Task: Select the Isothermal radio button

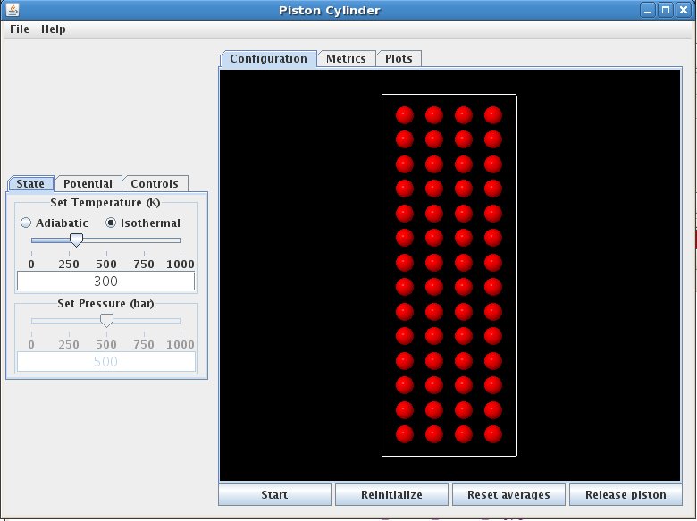Action: (x=143, y=223)
